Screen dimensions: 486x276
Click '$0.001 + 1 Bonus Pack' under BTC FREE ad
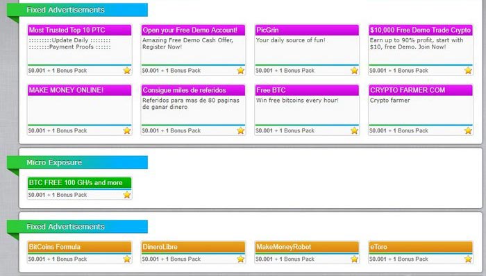tap(58, 195)
